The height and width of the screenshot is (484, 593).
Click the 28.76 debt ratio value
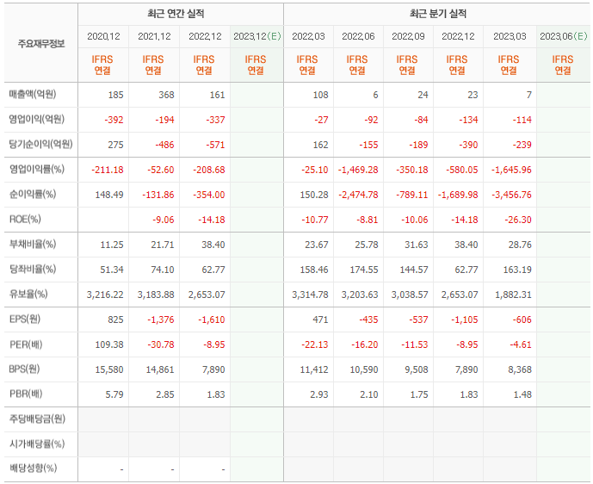[520, 245]
